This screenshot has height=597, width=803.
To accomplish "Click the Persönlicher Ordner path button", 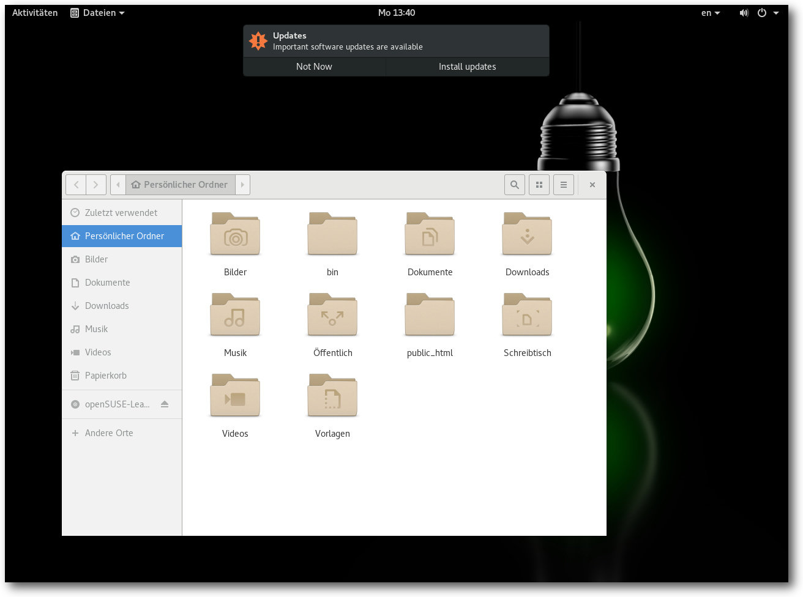I will coord(180,185).
